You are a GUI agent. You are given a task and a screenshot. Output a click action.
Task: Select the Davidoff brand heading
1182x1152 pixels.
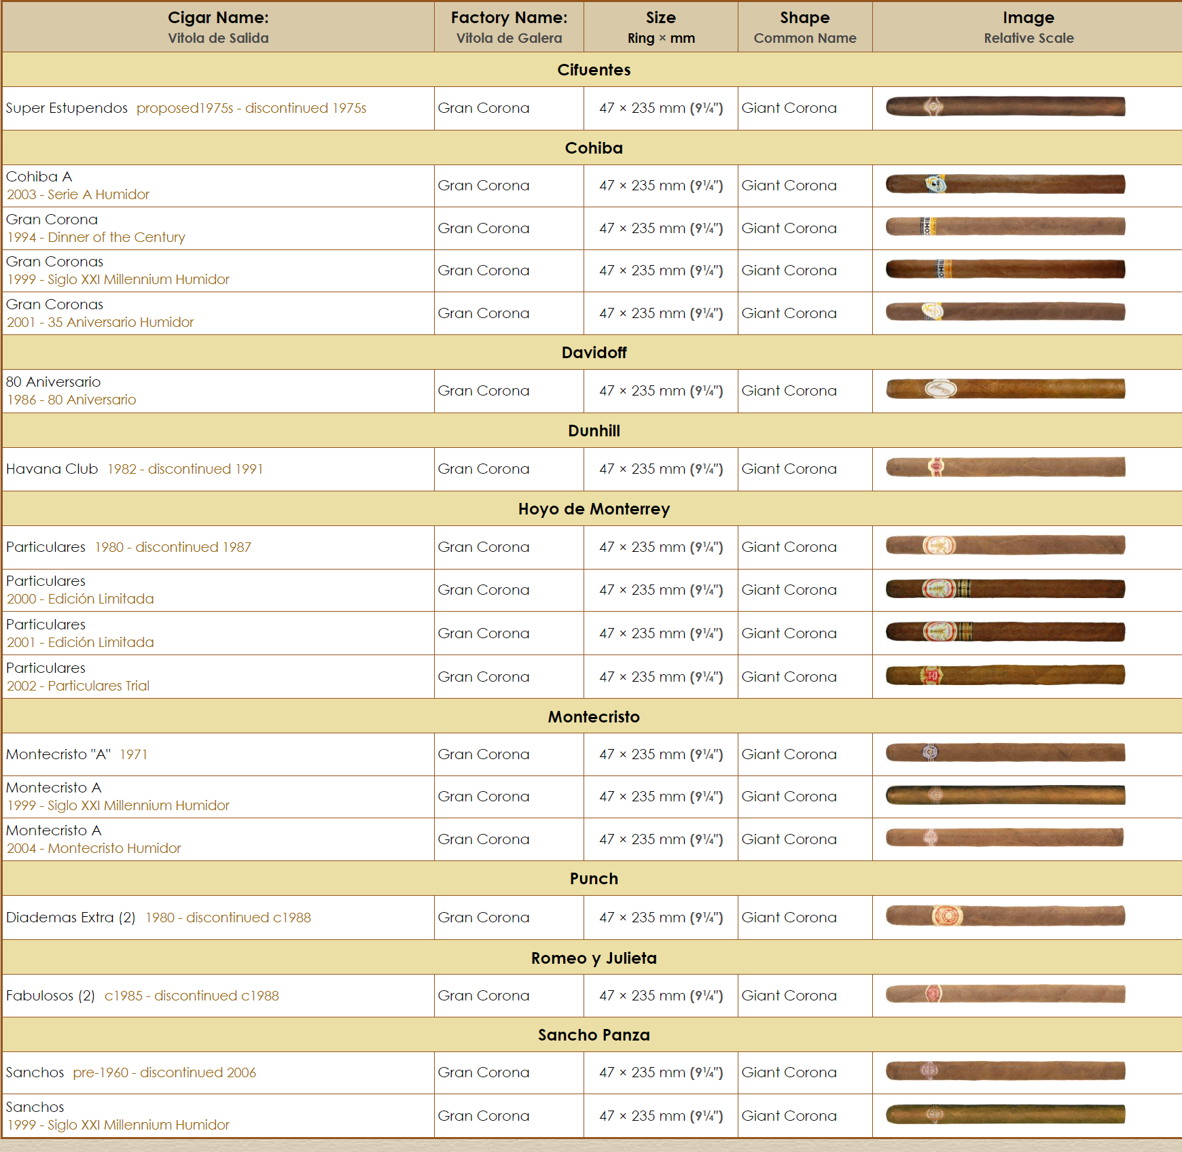click(594, 353)
